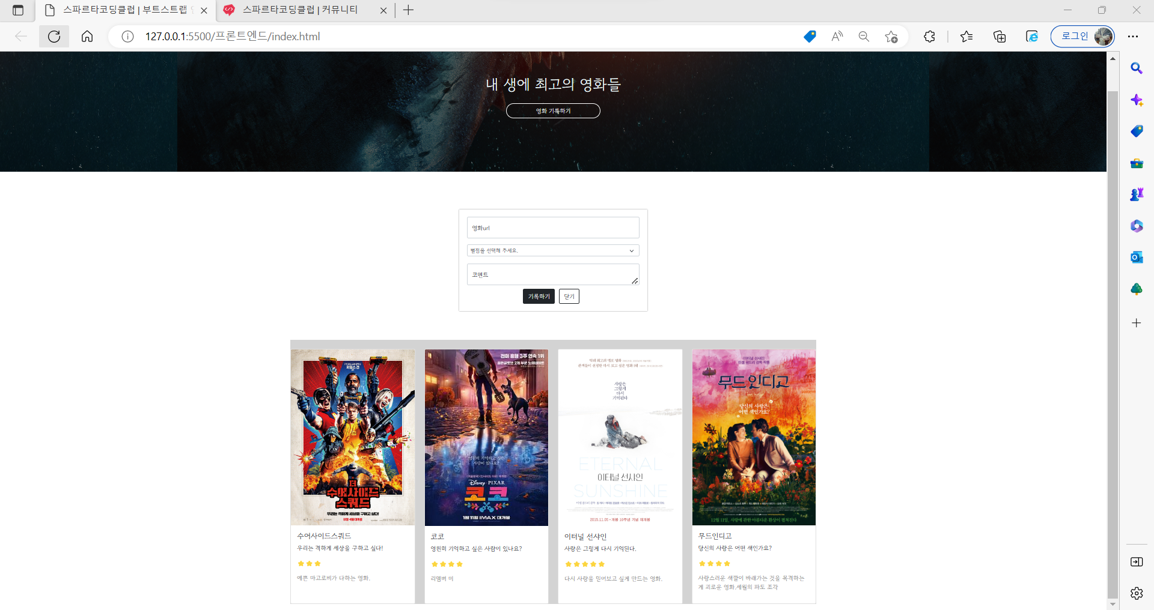Screen dimensions: 1154x610
Task: Close the 커뮤니티 tab
Action: pos(383,10)
